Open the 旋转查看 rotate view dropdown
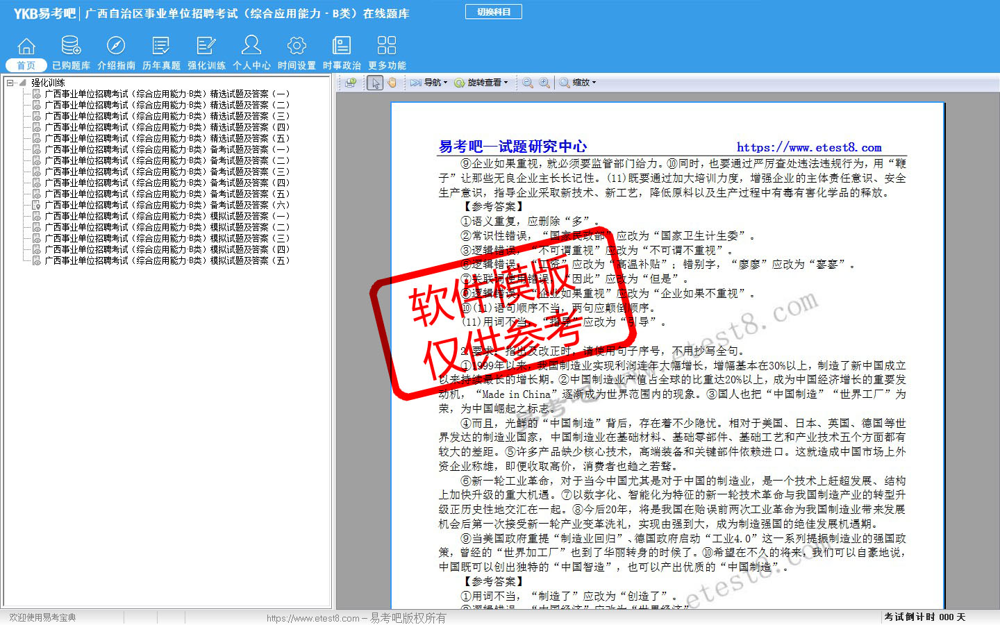 (481, 83)
